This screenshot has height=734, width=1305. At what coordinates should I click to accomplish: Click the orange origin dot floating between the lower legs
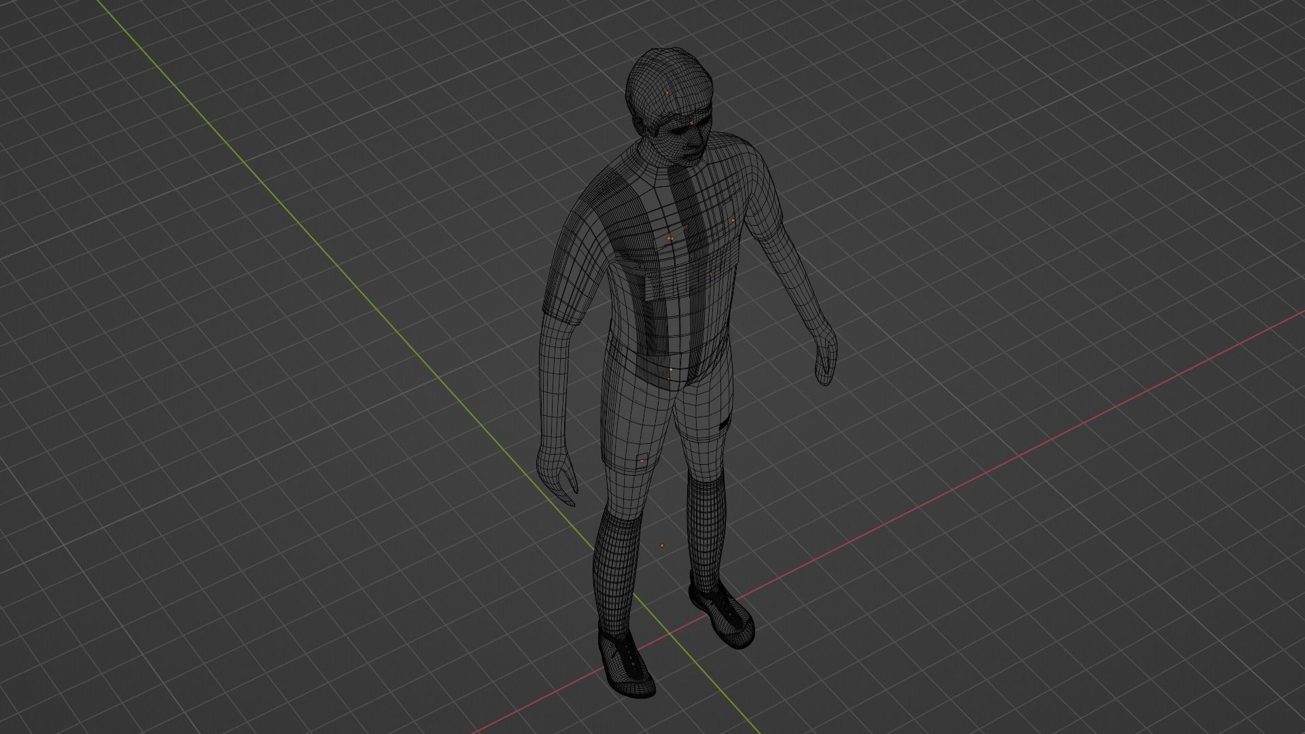point(662,545)
